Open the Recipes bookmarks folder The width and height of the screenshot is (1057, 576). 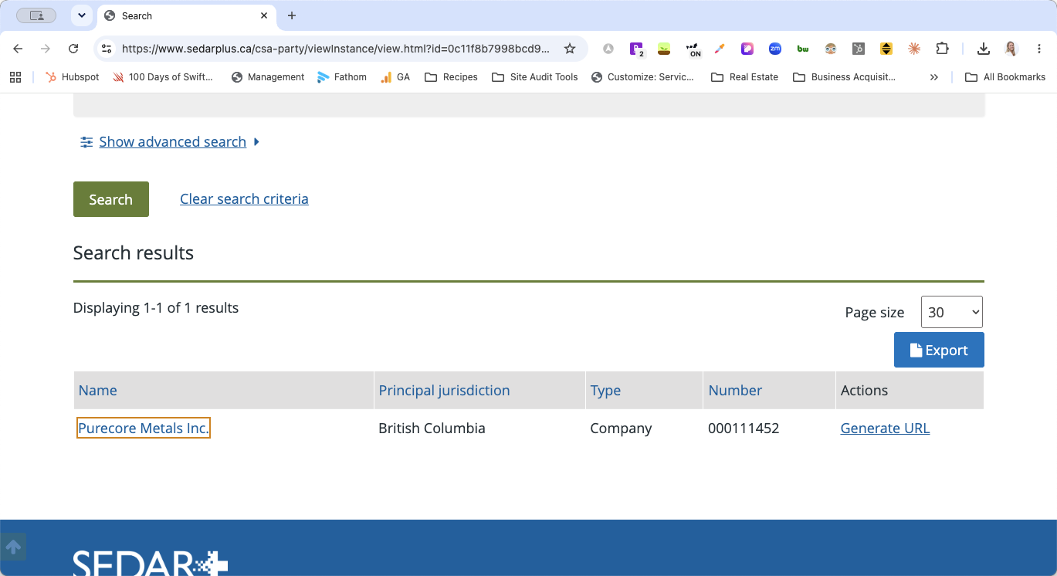point(451,77)
